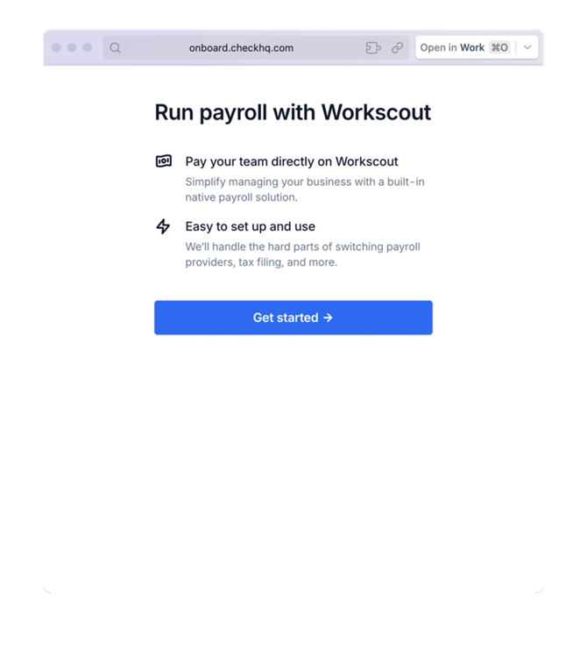587x650 pixels.
Task: Click Run payroll with Workscout heading
Action: [293, 112]
